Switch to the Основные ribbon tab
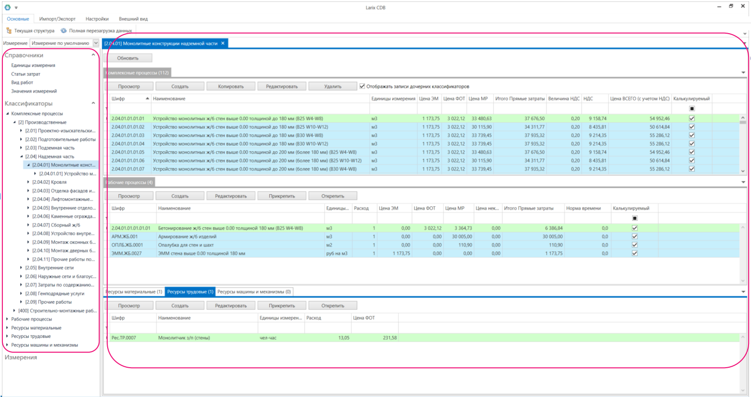This screenshot has width=751, height=397. 18,19
